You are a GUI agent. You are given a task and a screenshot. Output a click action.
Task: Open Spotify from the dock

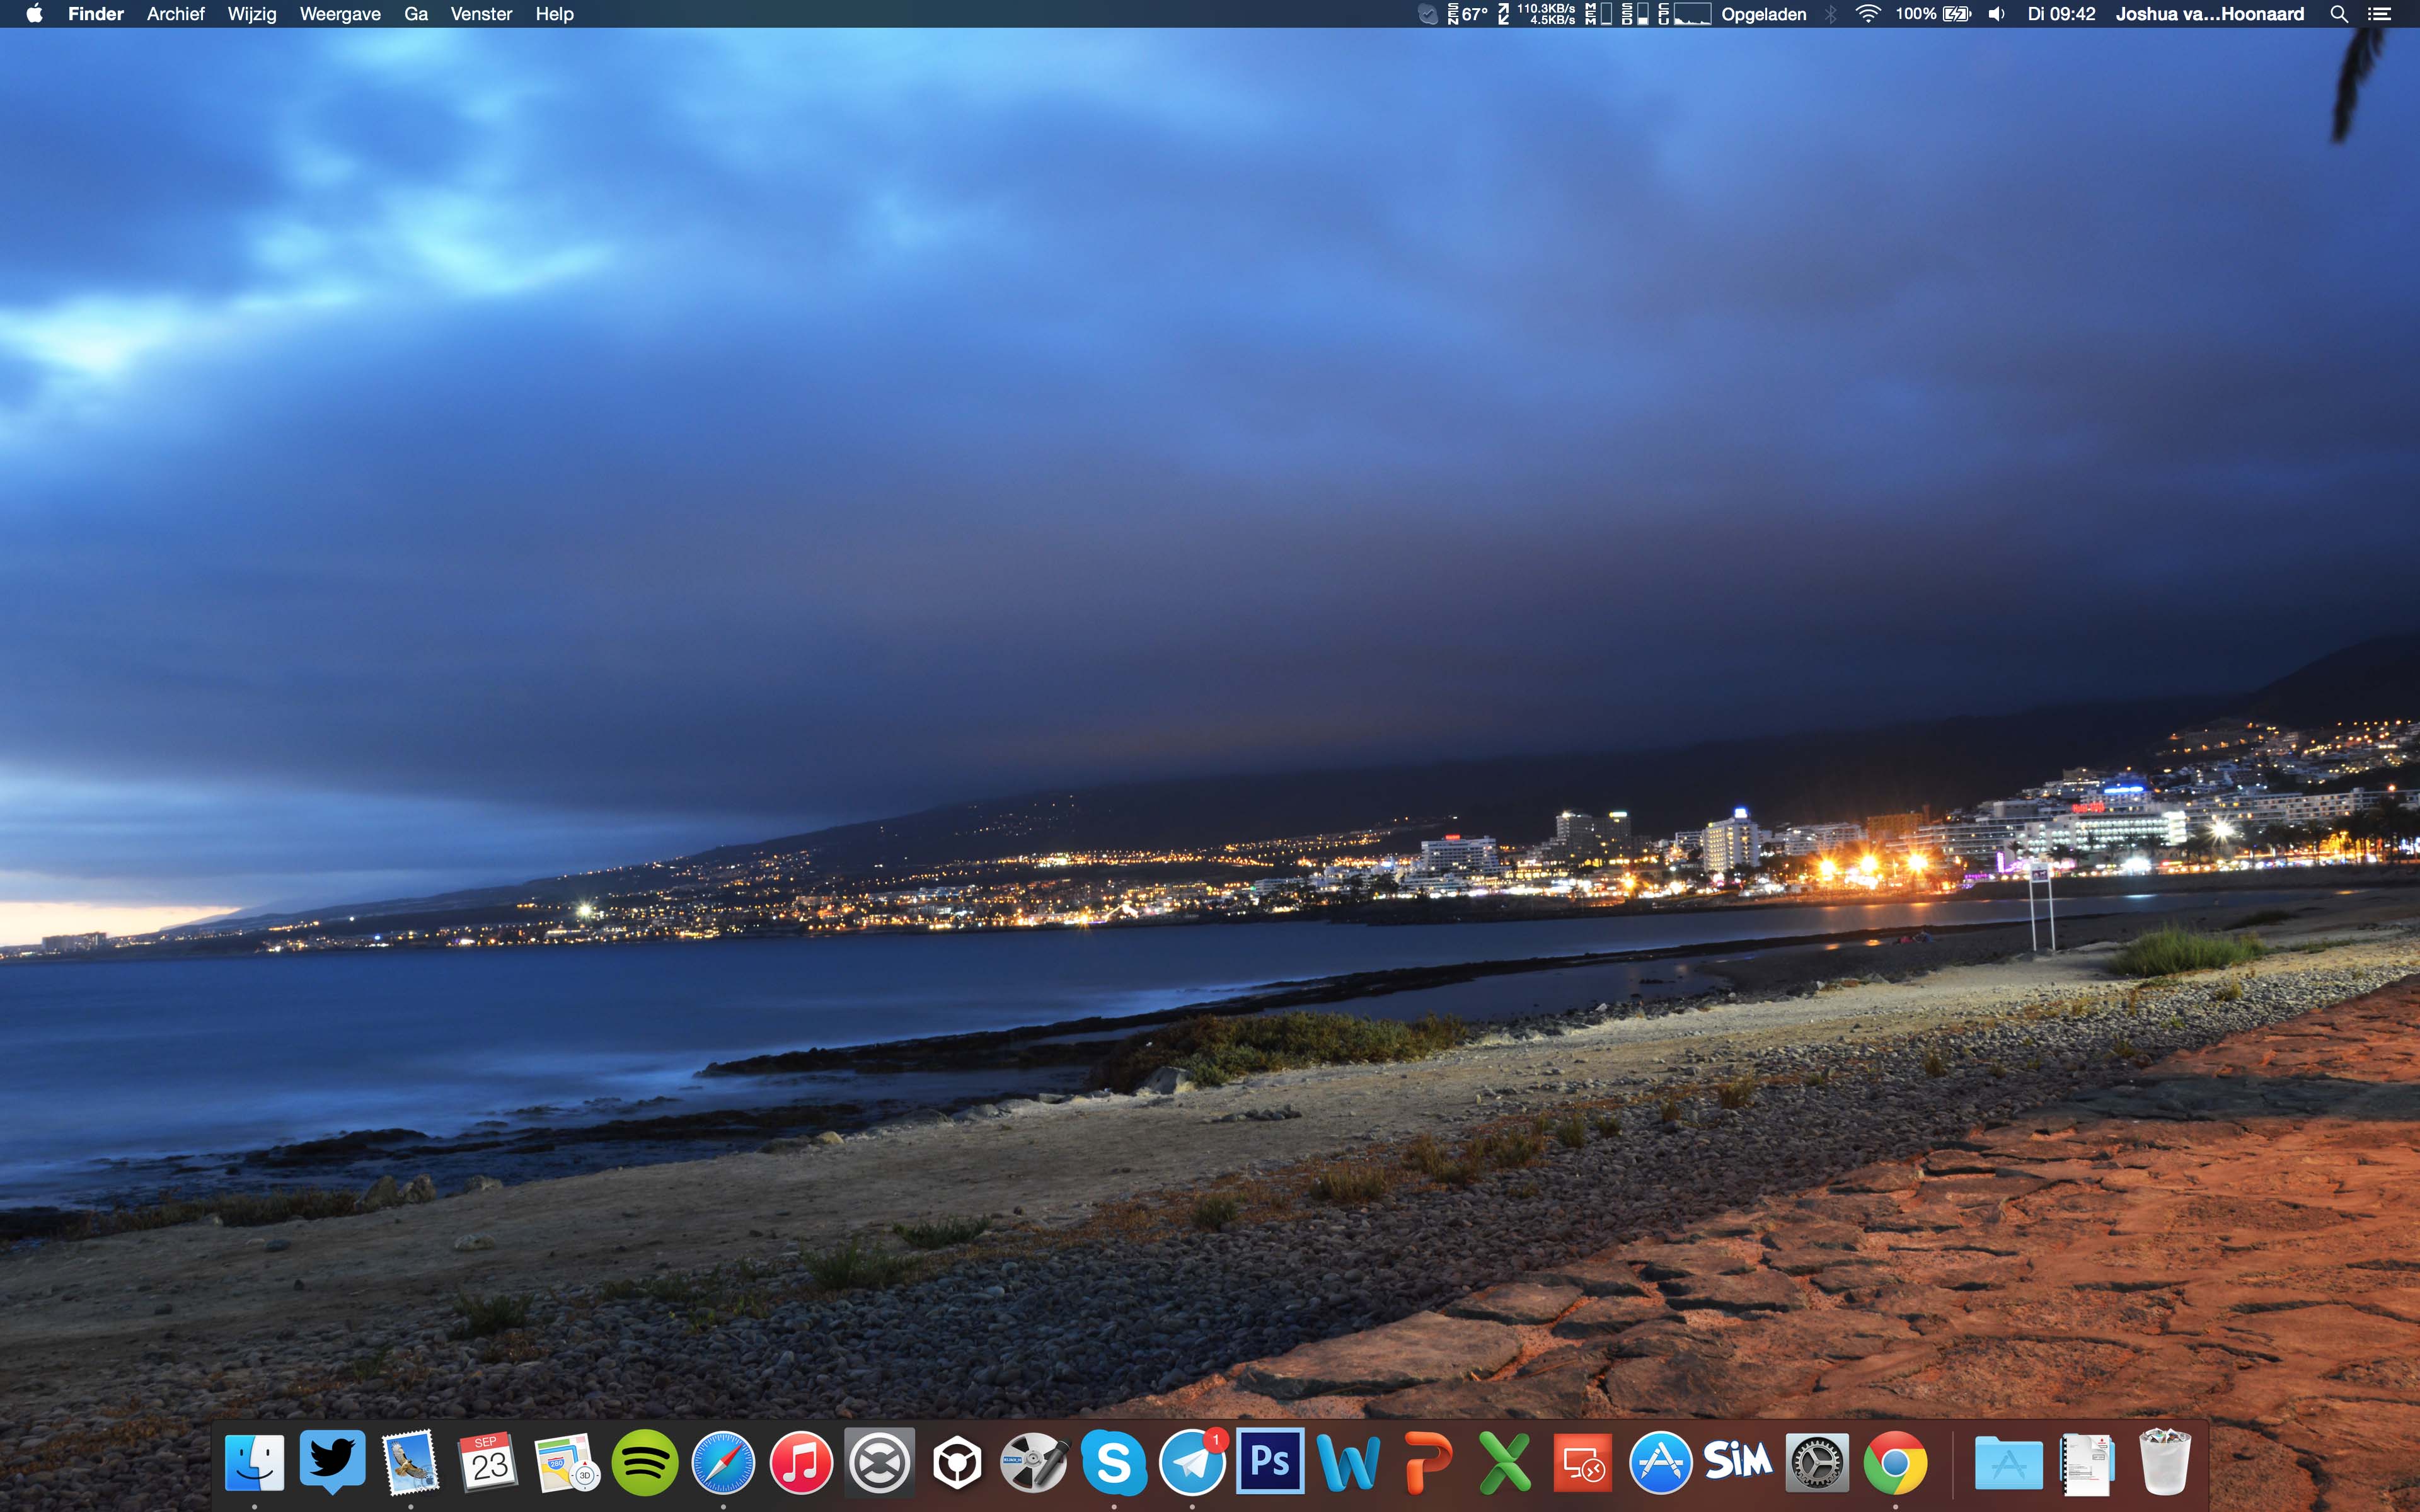pyautogui.click(x=645, y=1463)
